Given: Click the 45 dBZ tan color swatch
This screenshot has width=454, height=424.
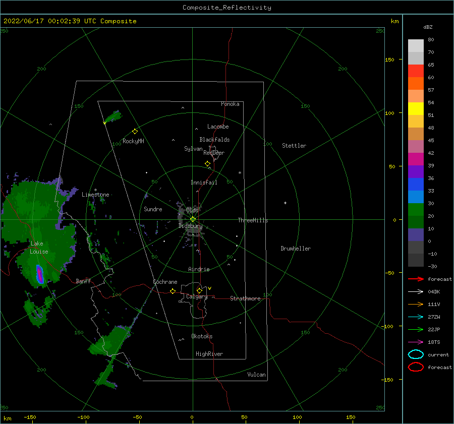Looking at the screenshot, I should [x=416, y=134].
